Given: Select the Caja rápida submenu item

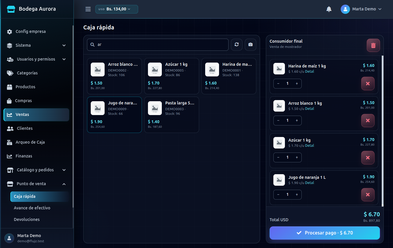Looking at the screenshot, I should 40,196.
